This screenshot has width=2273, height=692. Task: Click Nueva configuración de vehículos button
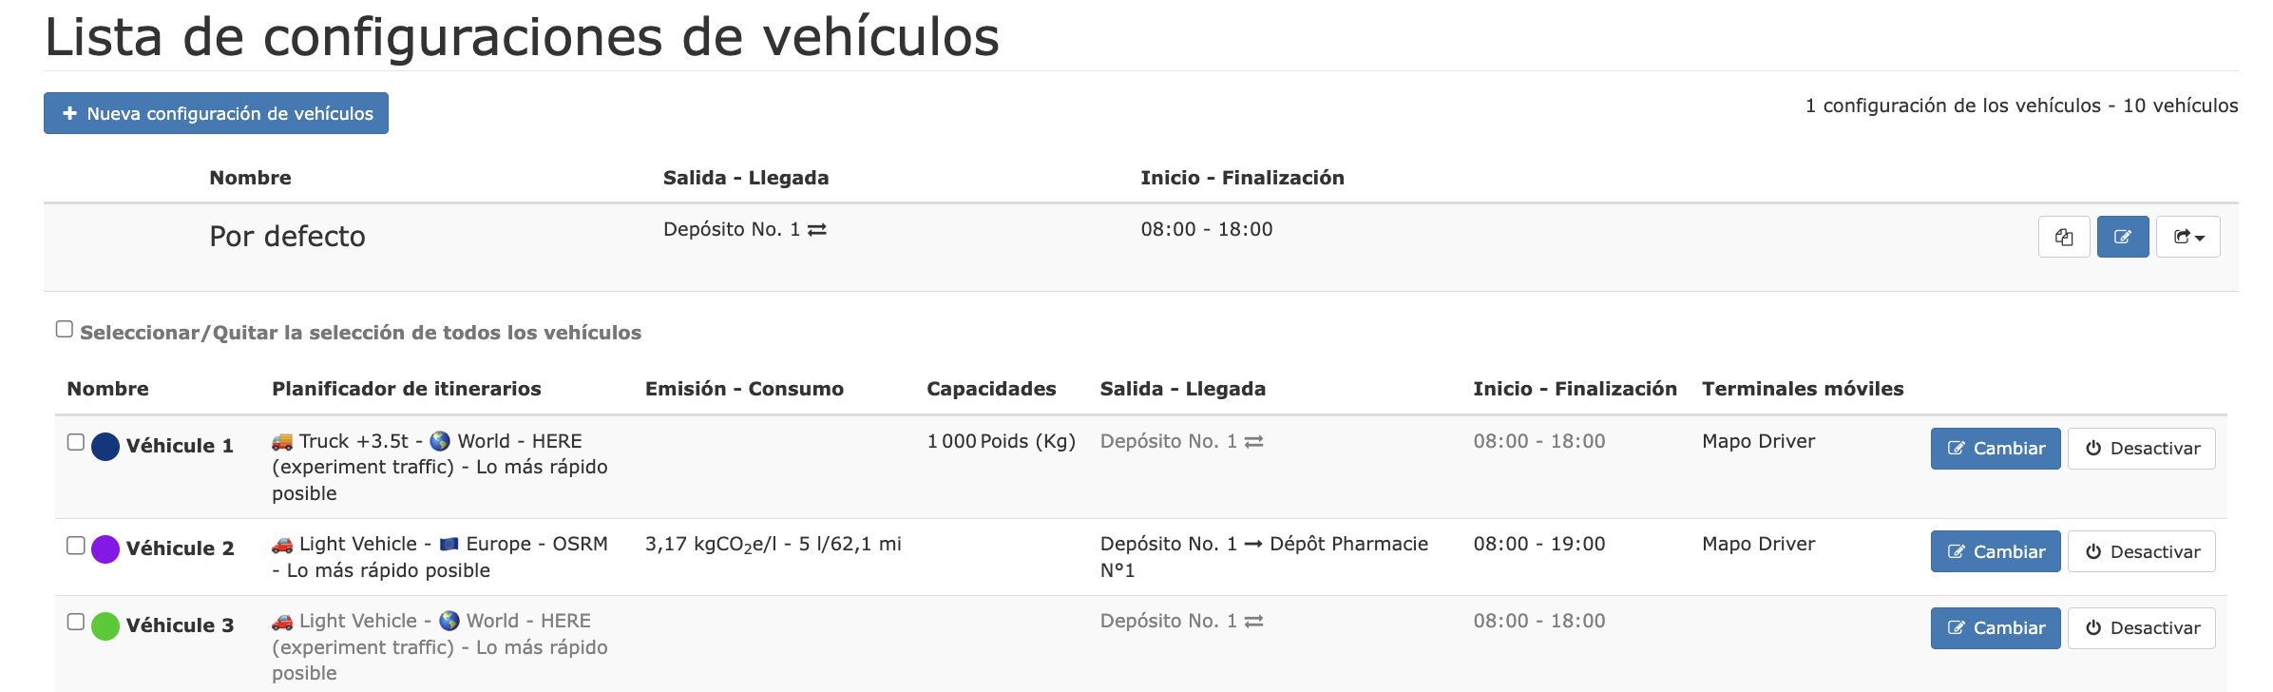216,113
